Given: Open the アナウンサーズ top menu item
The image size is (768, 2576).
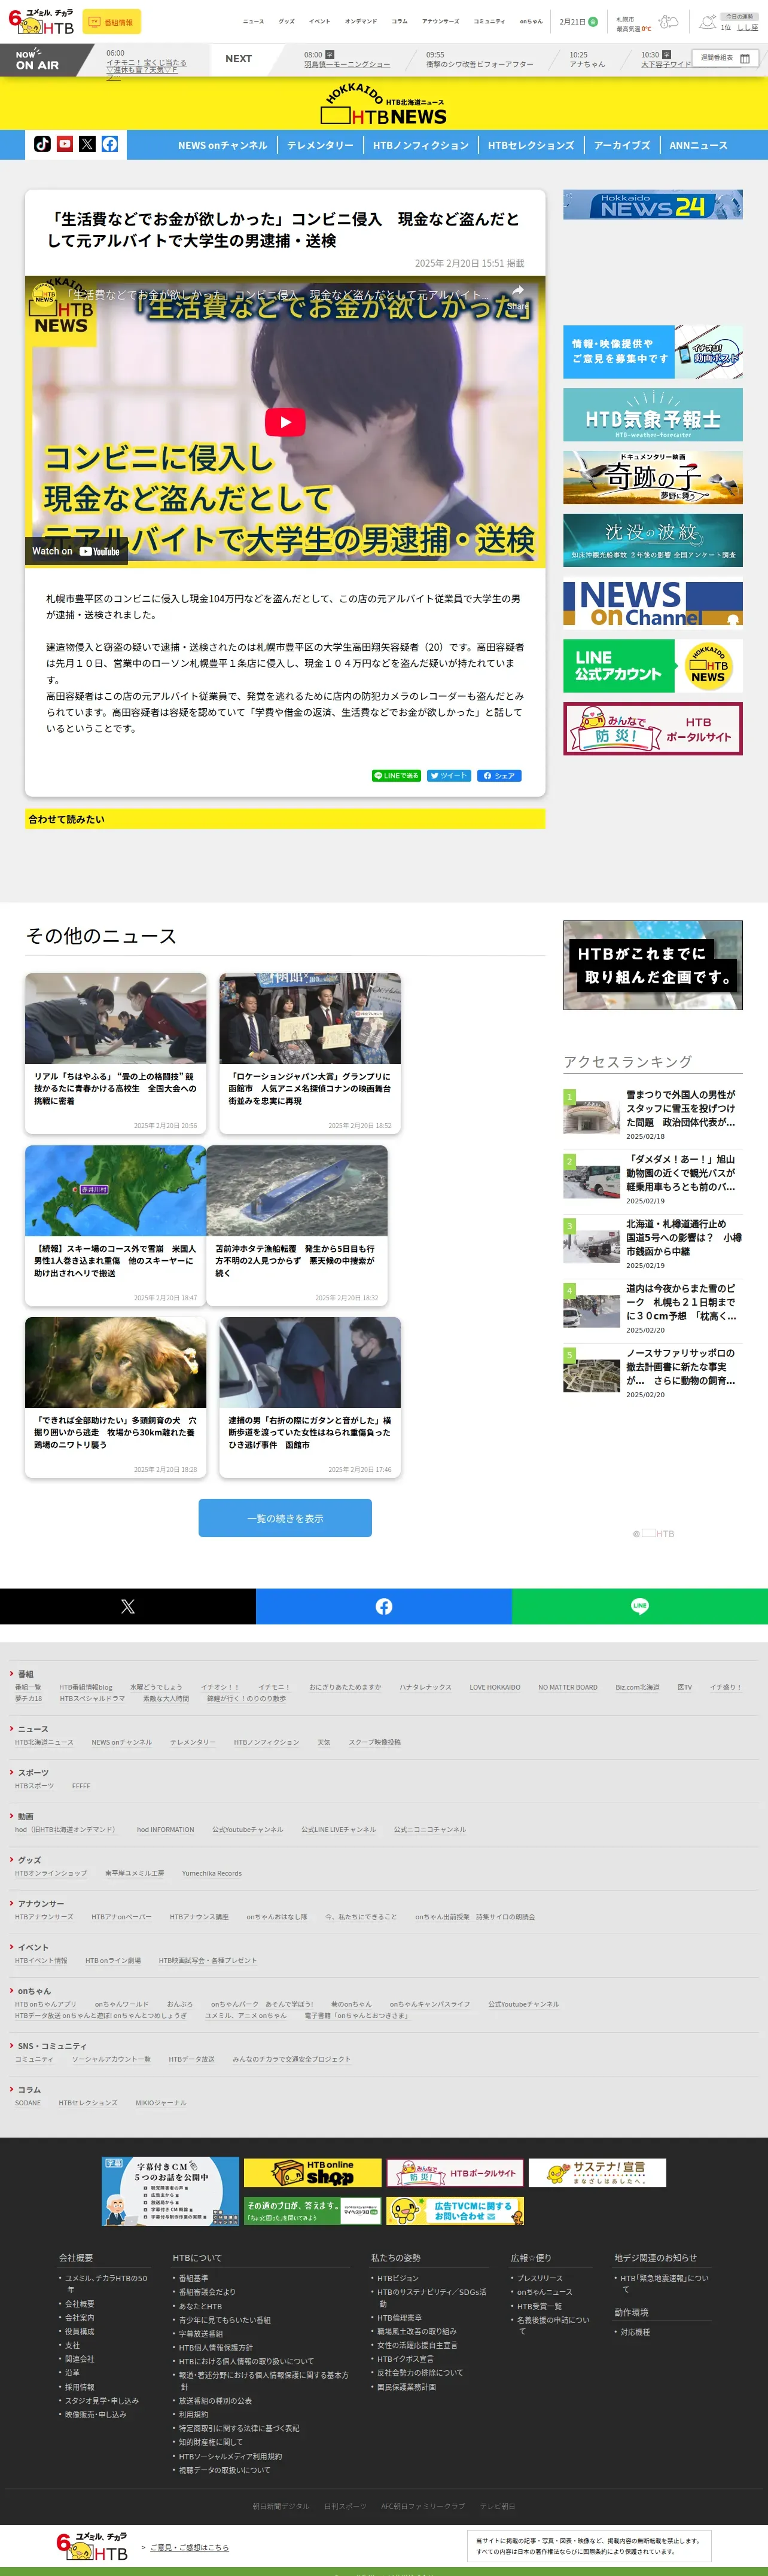Looking at the screenshot, I should [x=440, y=21].
